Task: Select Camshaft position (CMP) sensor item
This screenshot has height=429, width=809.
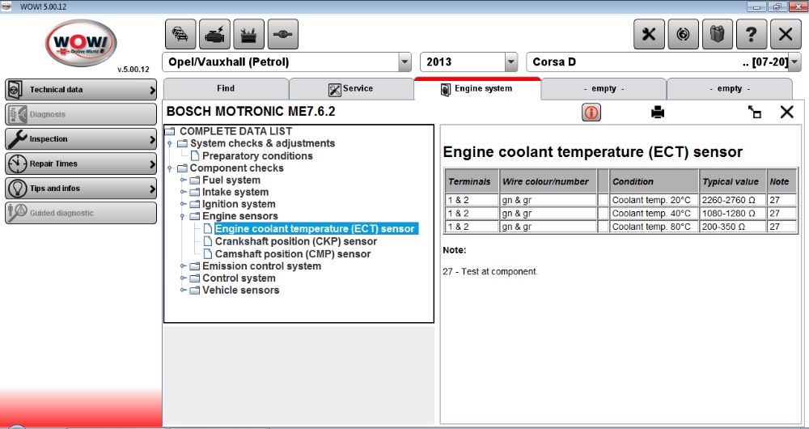Action: coord(293,253)
